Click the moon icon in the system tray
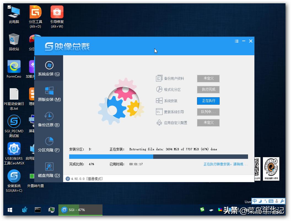The width and height of the screenshot is (291, 221). point(260,201)
